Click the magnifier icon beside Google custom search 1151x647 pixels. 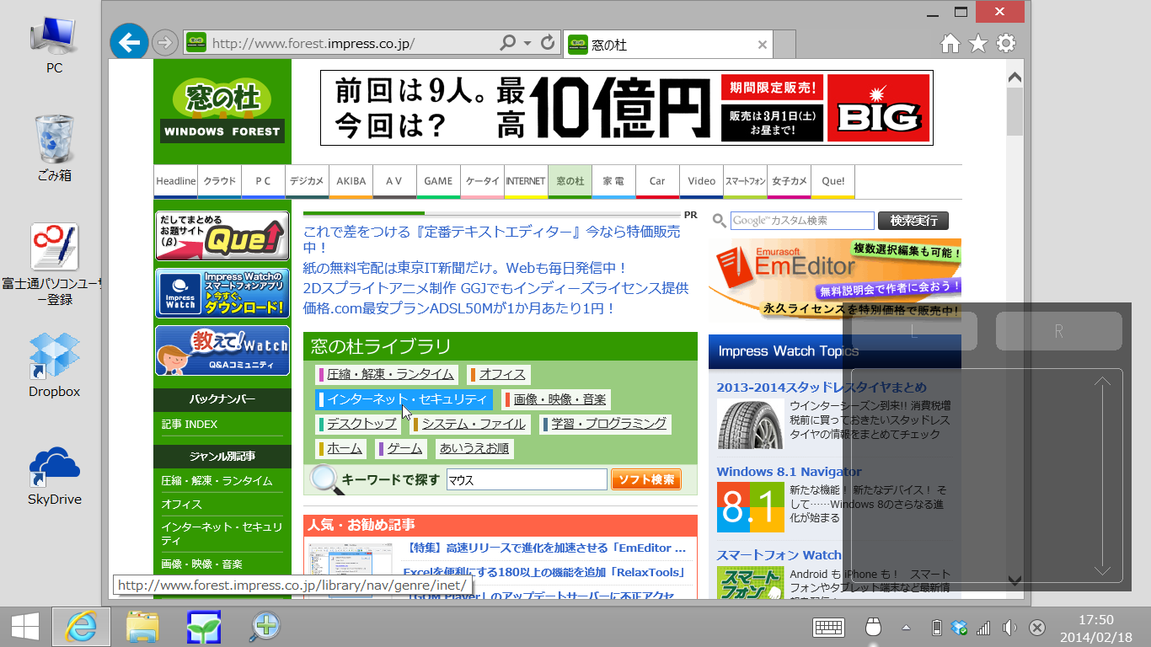coord(718,220)
